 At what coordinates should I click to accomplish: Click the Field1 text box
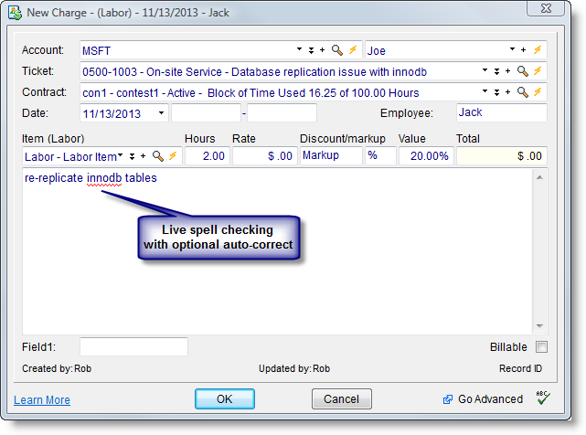click(x=133, y=347)
